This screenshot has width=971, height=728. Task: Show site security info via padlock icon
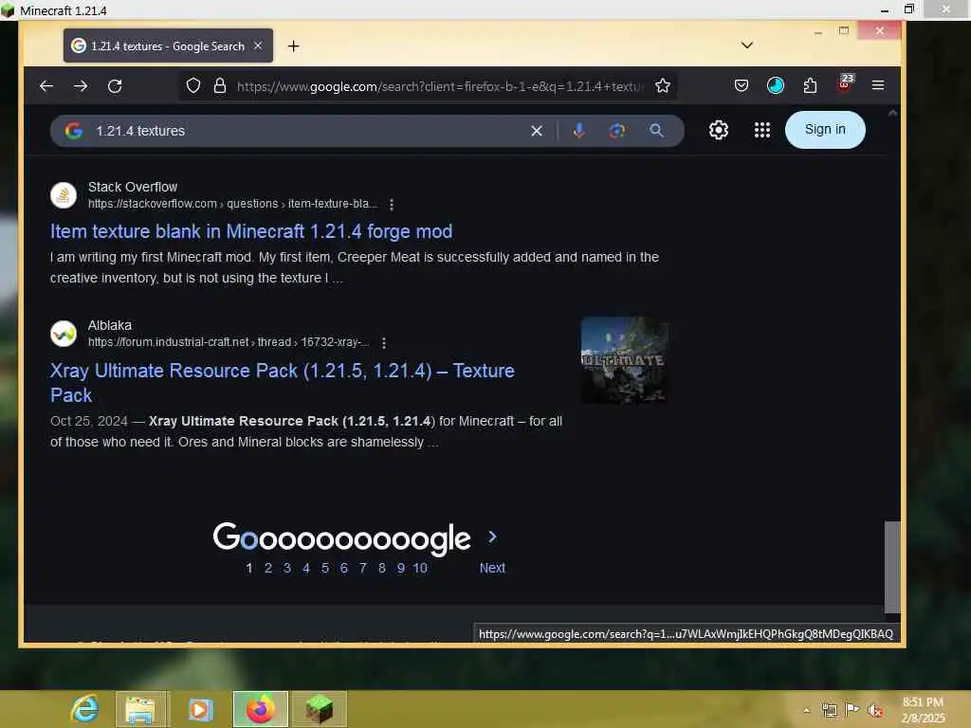click(220, 85)
